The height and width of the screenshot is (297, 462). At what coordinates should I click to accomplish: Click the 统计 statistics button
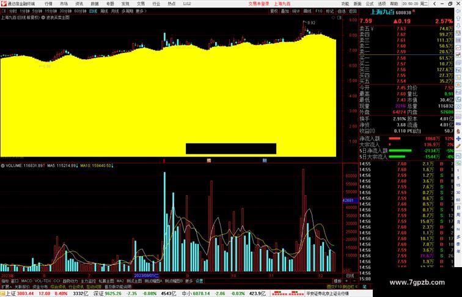coord(296,11)
